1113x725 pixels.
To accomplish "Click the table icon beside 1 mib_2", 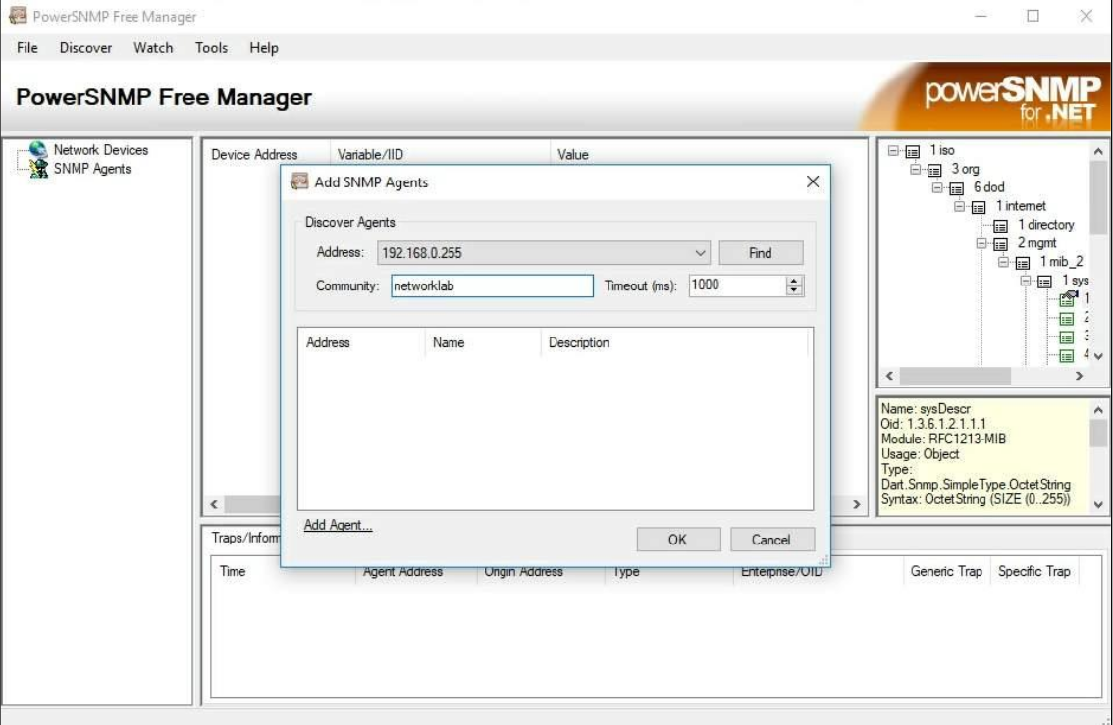I will tap(1023, 263).
